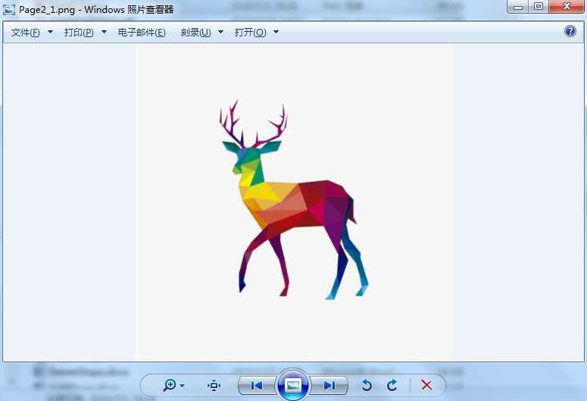
Task: Rotate the image clockwise
Action: [x=392, y=385]
